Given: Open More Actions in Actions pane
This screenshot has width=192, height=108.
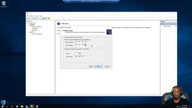Looking at the screenshot, I should [x=167, y=26].
